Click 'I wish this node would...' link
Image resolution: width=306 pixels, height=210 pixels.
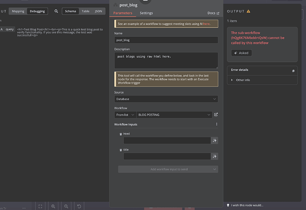point(247,205)
